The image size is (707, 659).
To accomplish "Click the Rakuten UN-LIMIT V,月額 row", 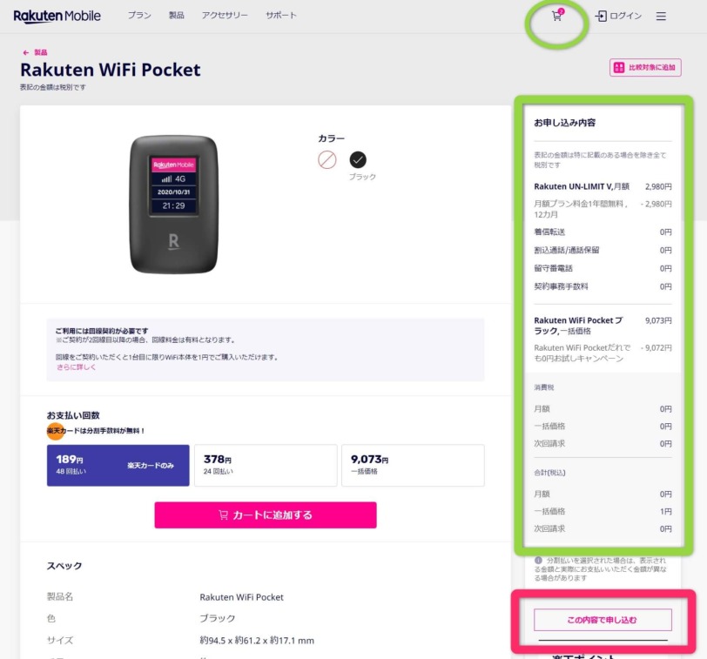I will 603,186.
